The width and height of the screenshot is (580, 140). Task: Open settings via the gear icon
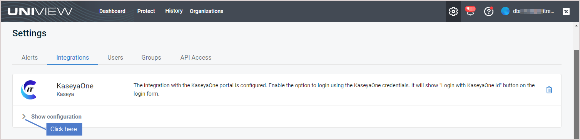(453, 11)
